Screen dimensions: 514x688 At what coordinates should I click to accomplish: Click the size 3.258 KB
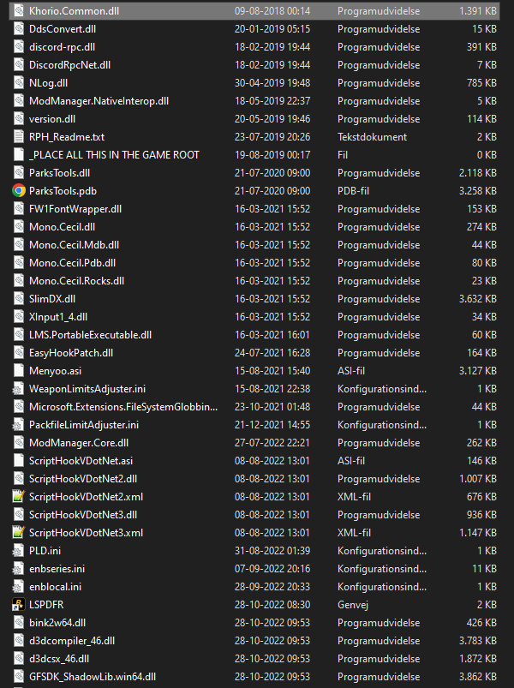(x=478, y=191)
